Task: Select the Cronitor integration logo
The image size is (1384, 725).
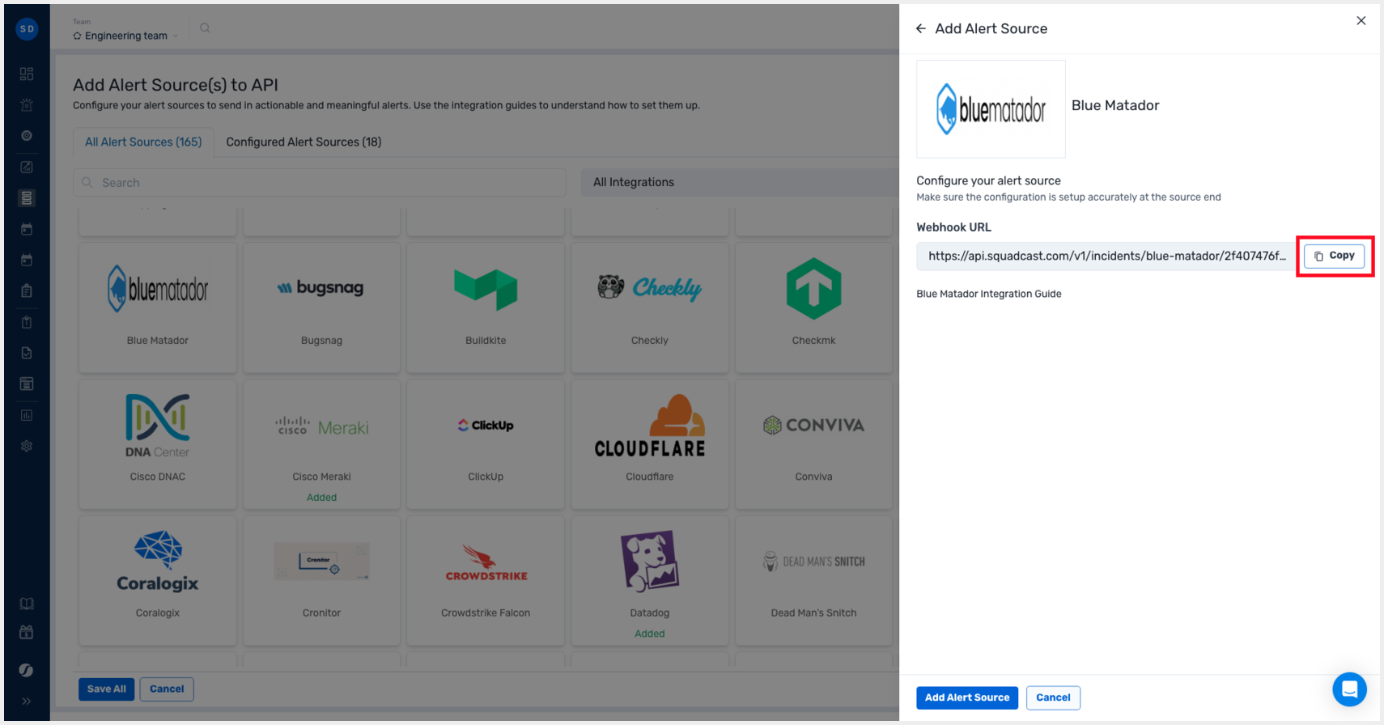Action: (x=321, y=562)
